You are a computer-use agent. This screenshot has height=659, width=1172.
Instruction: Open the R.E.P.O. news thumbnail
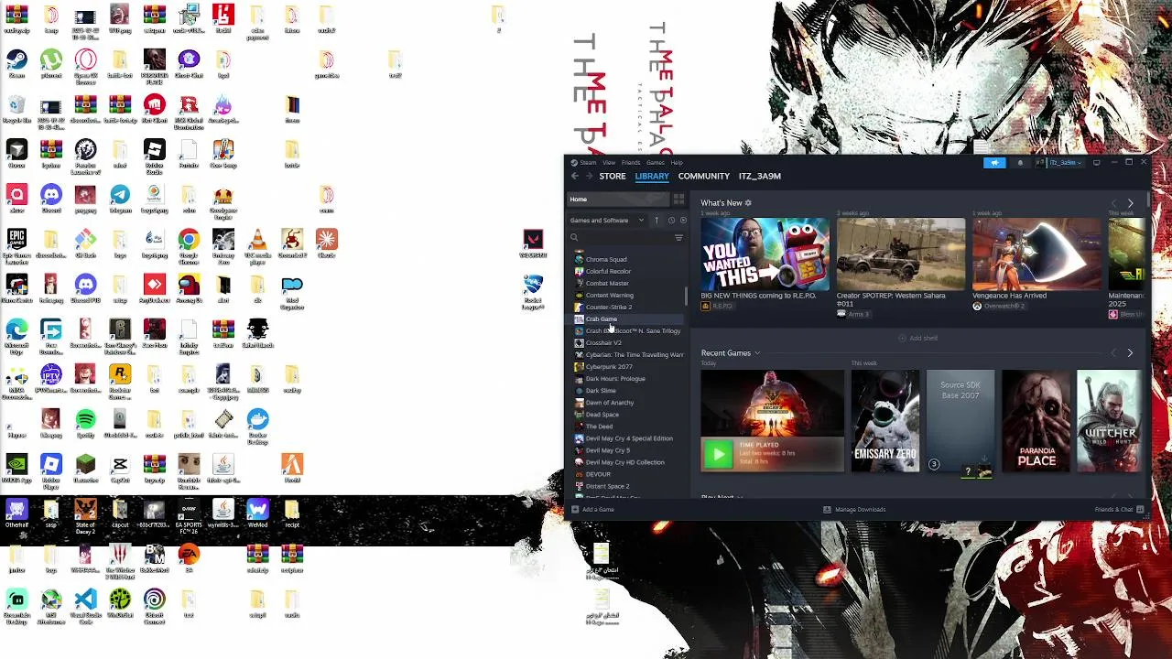[x=765, y=254]
